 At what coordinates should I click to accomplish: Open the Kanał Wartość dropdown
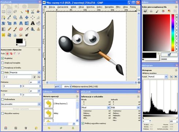(158, 77)
